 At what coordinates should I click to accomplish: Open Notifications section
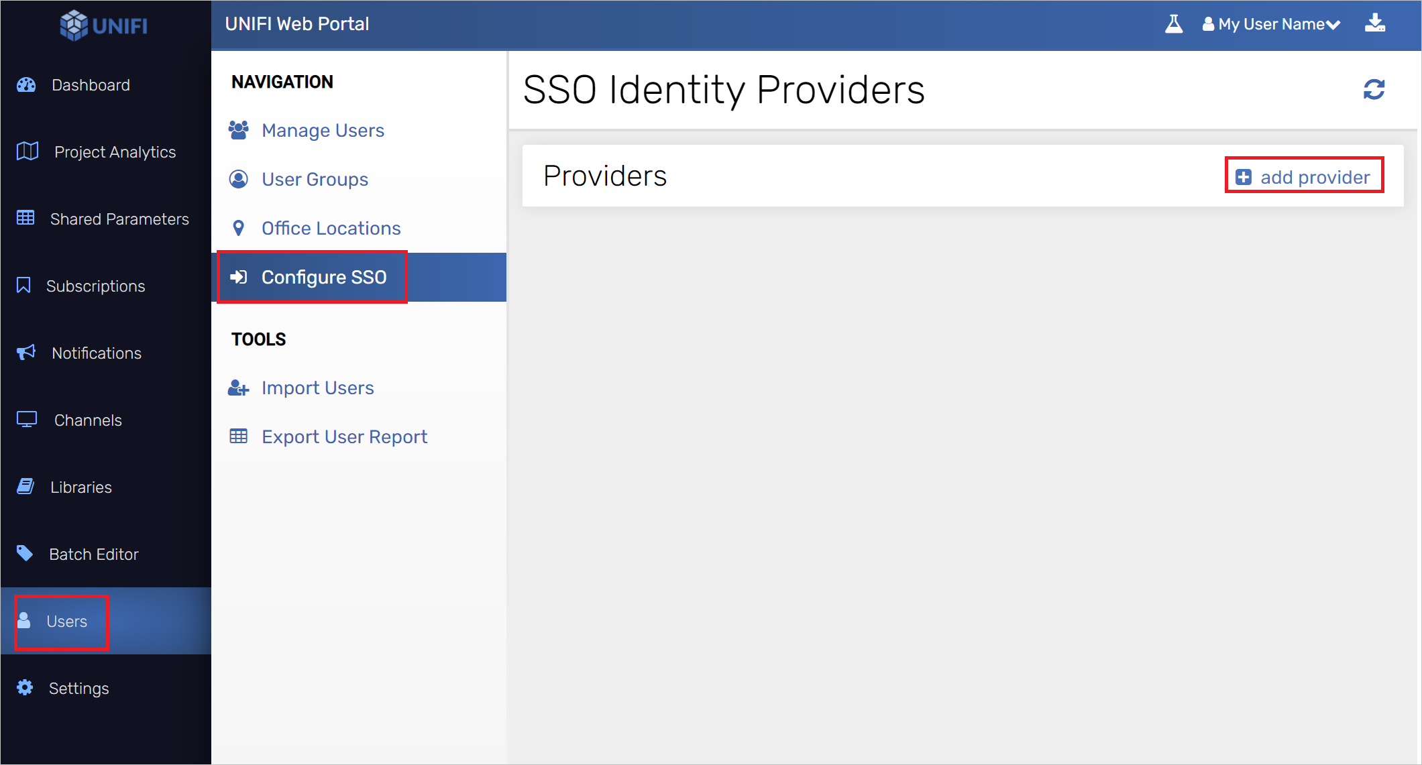pos(97,353)
